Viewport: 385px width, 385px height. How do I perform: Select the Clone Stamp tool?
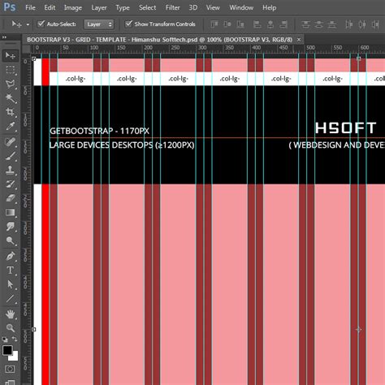click(11, 170)
